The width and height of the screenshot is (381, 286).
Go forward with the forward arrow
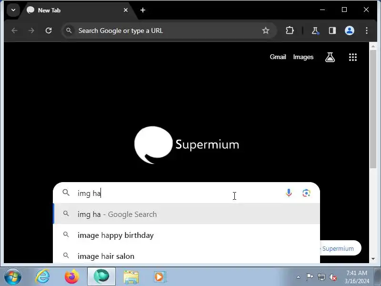point(31,31)
